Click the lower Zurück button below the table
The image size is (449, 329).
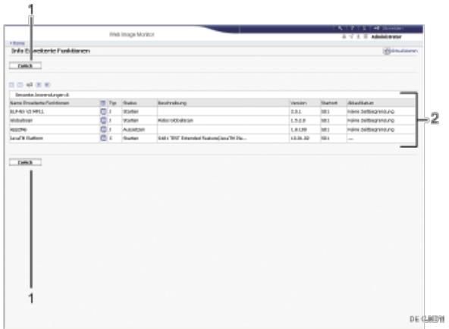click(25, 162)
